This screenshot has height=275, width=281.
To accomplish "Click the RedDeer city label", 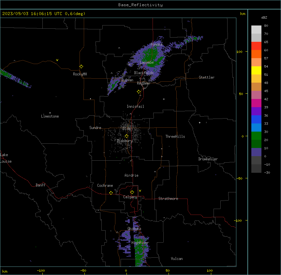I will click(143, 83).
